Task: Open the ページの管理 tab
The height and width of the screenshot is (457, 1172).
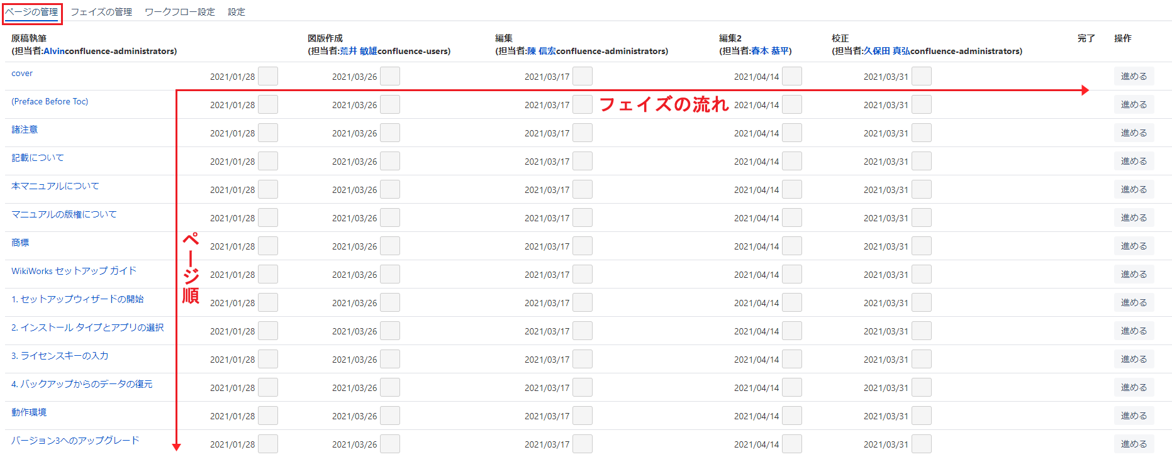Action: tap(32, 12)
